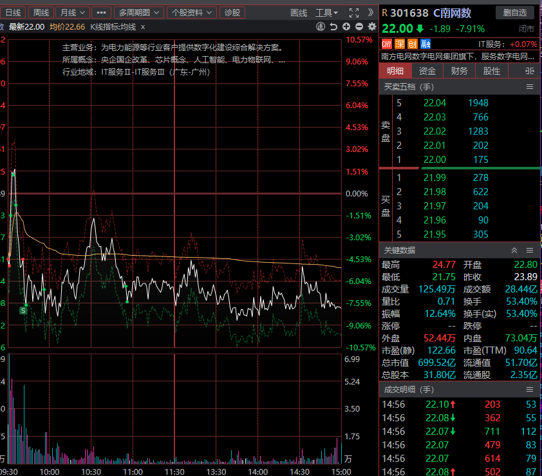
Task: Collapse 关键数据 panel with double chevron
Action: [x=514, y=250]
